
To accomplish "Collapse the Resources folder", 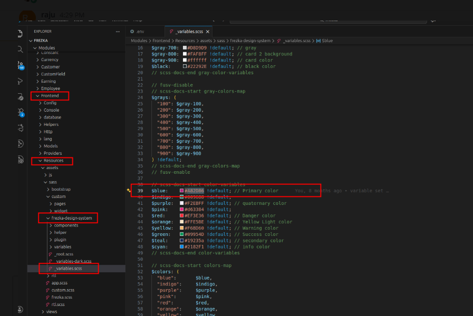I will point(41,161).
